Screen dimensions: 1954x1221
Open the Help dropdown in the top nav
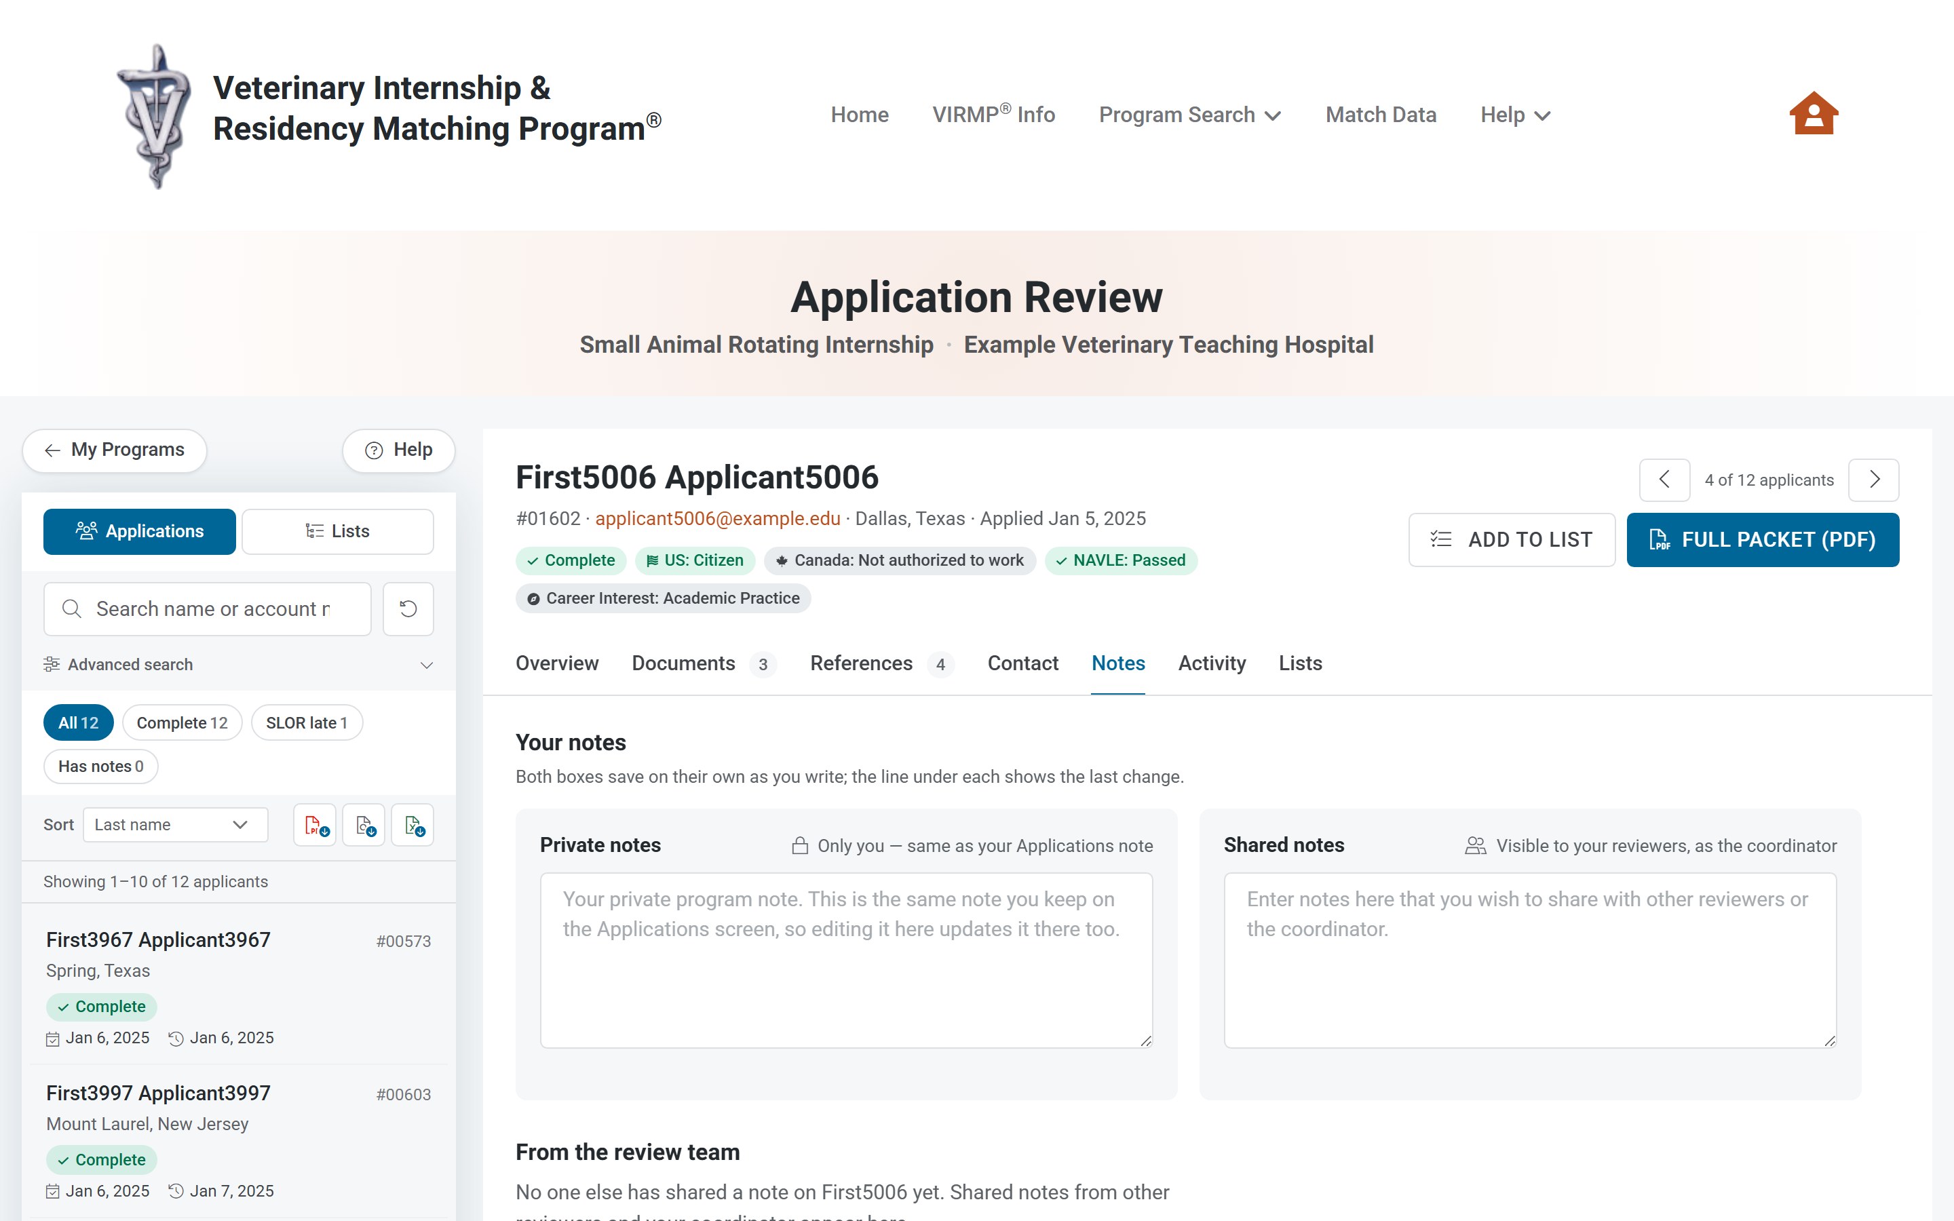point(1516,115)
